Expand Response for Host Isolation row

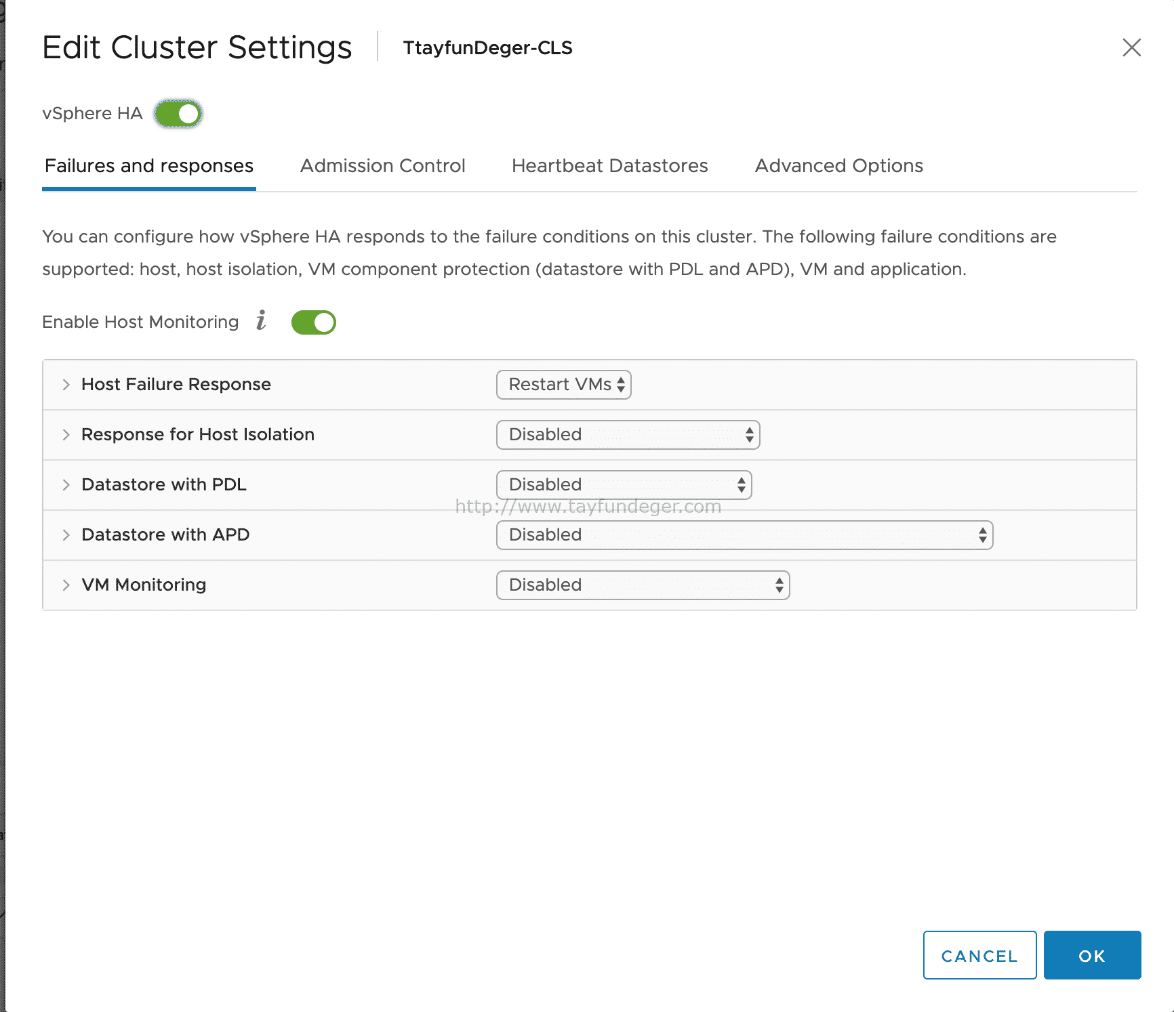click(66, 435)
